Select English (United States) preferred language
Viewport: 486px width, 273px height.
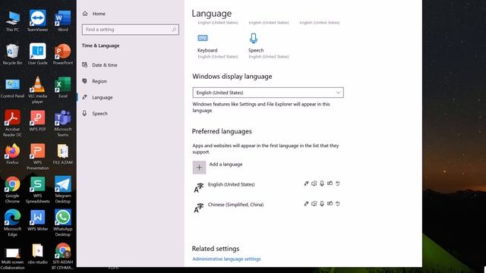coord(268,187)
